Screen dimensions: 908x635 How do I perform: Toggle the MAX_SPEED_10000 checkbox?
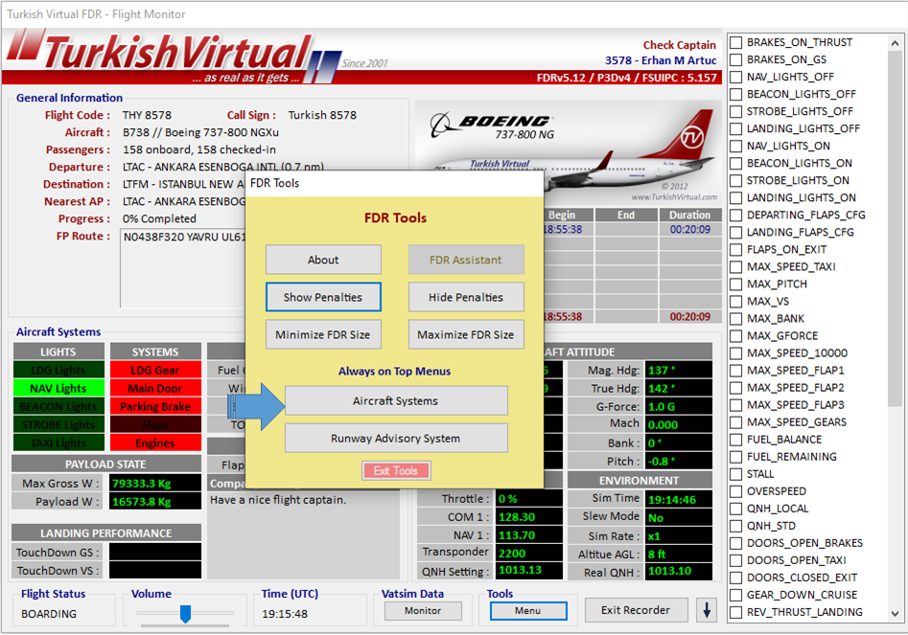pyautogui.click(x=736, y=353)
